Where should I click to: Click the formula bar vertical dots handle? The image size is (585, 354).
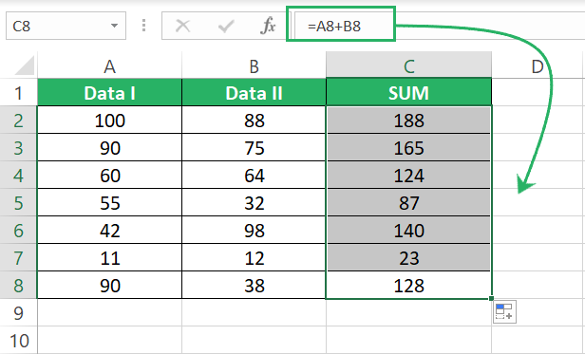coord(144,26)
